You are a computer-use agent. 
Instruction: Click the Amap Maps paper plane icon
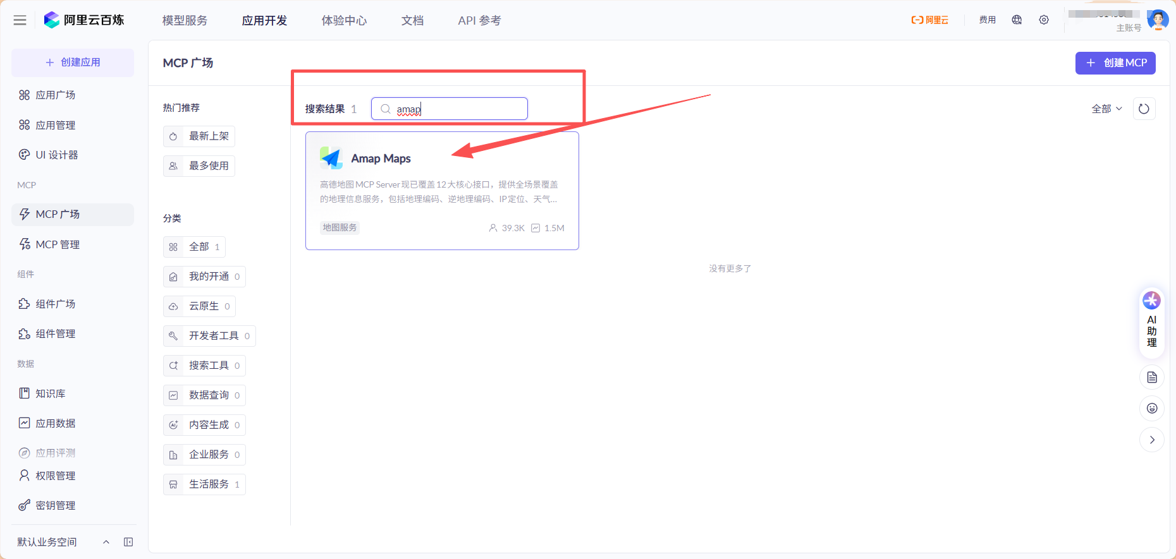331,158
